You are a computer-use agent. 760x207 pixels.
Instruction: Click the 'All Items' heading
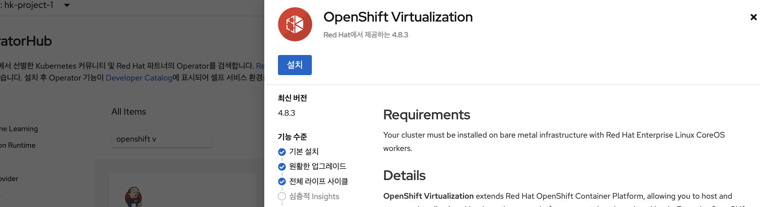click(x=129, y=112)
